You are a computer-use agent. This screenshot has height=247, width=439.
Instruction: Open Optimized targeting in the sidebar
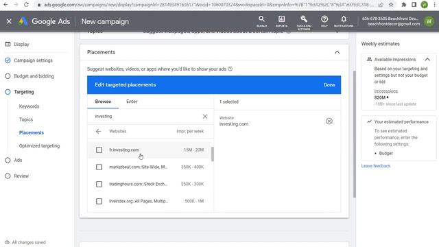click(39, 145)
